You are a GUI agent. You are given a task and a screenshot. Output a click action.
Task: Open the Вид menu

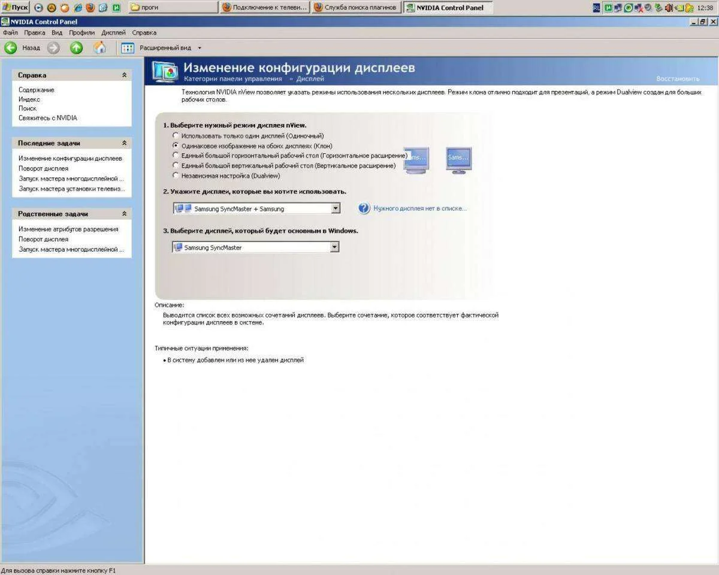(x=57, y=32)
